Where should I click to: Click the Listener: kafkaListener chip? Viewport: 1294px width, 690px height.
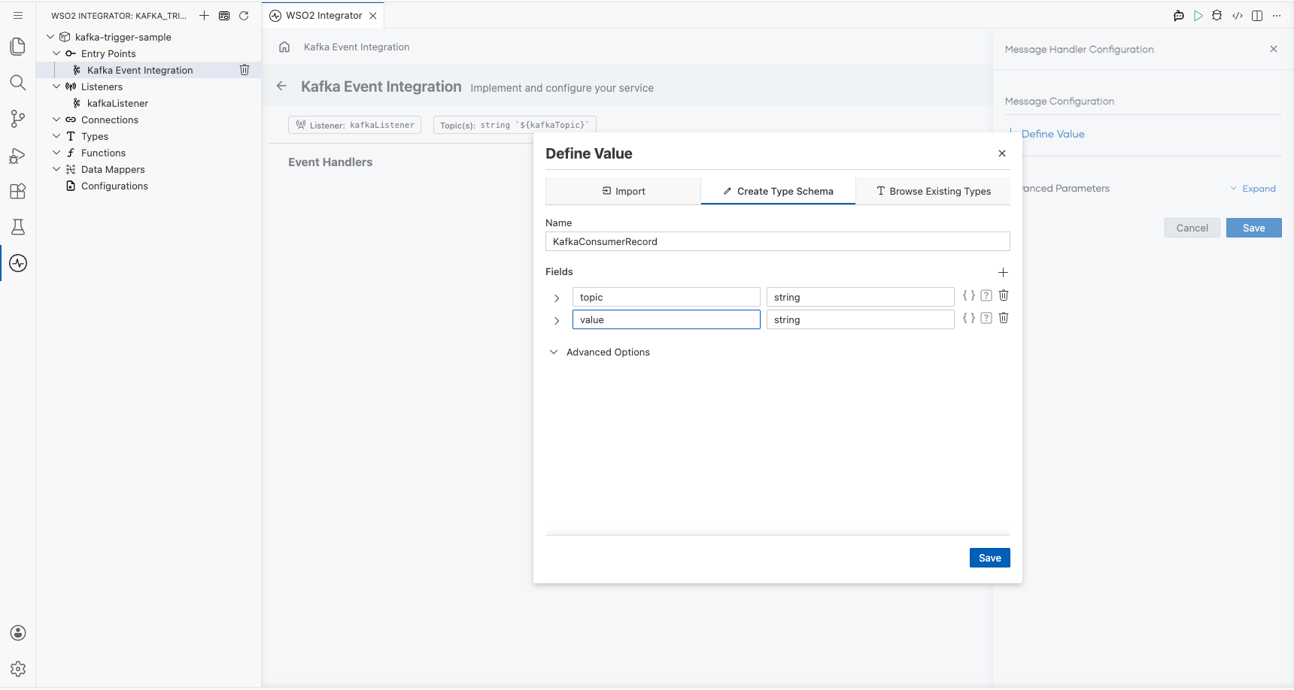[355, 125]
